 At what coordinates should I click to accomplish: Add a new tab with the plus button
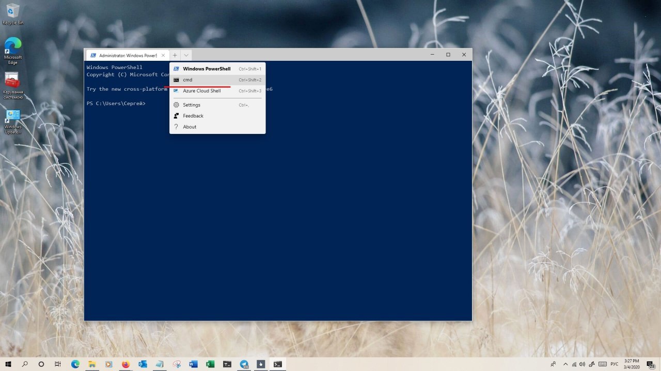coord(175,55)
